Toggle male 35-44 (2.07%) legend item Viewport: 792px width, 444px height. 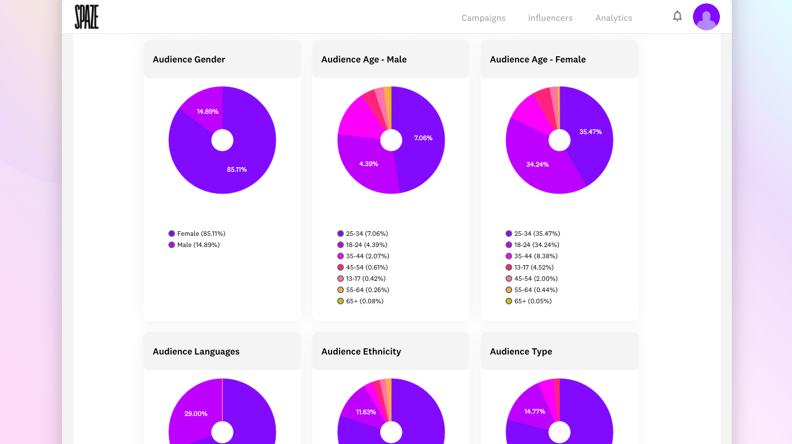[363, 256]
